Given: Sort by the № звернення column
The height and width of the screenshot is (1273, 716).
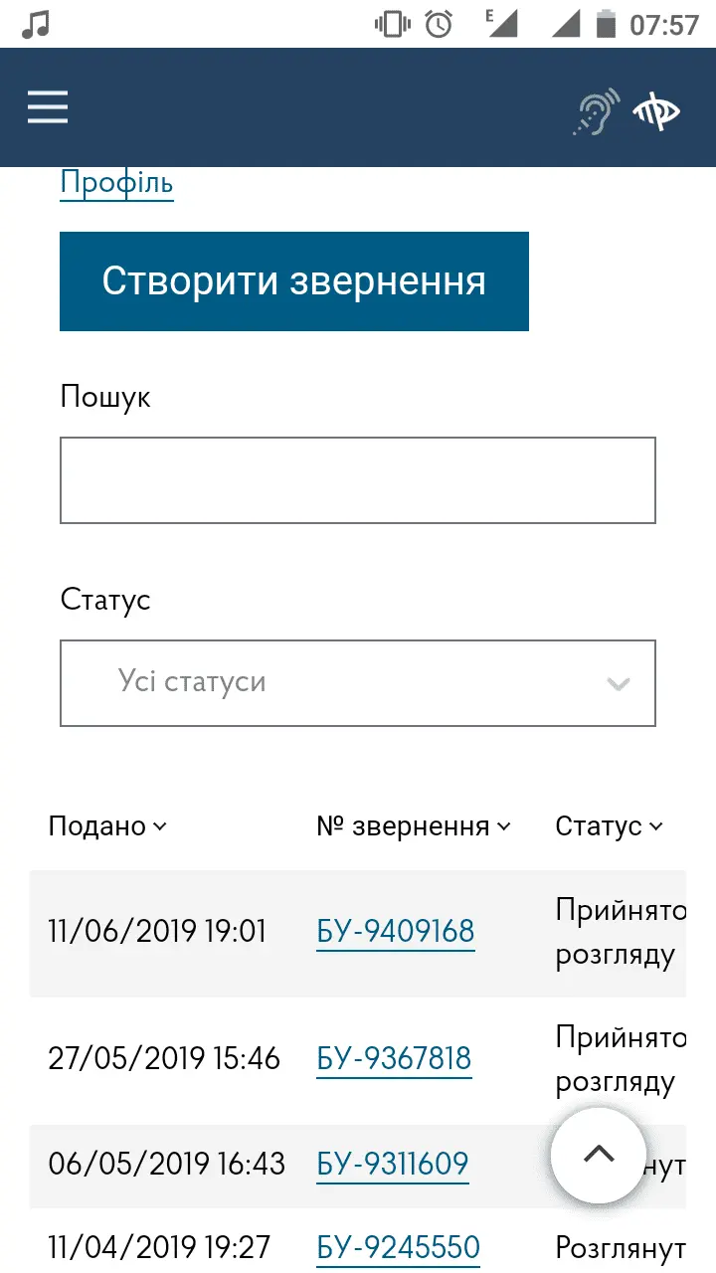Looking at the screenshot, I should click(413, 826).
